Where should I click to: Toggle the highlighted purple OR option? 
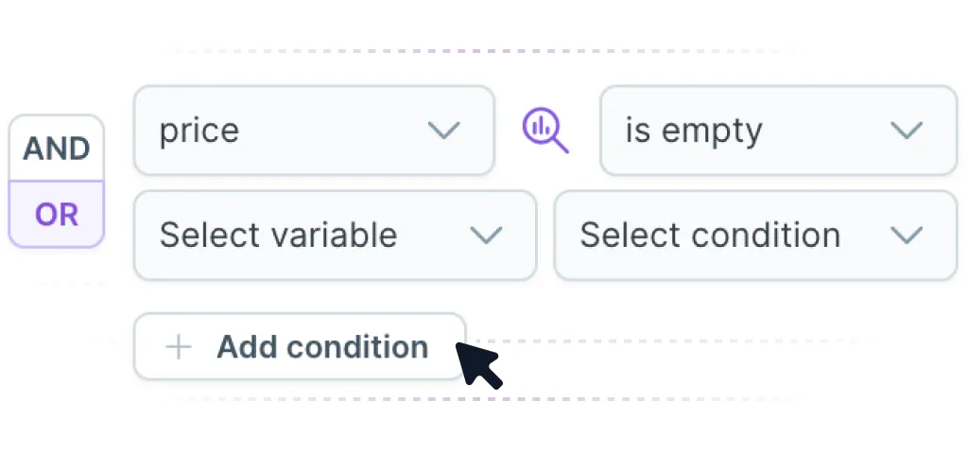coord(56,215)
